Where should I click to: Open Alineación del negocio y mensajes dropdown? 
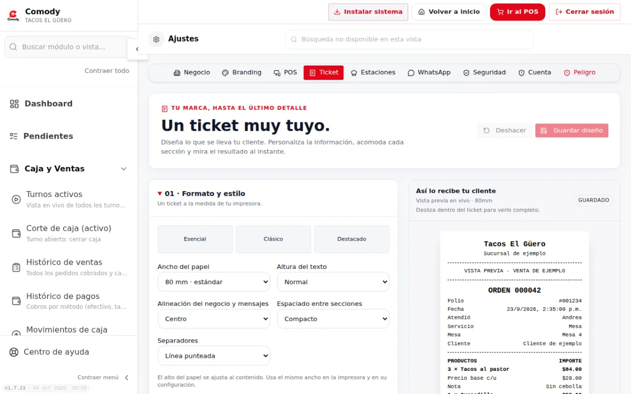pos(214,319)
